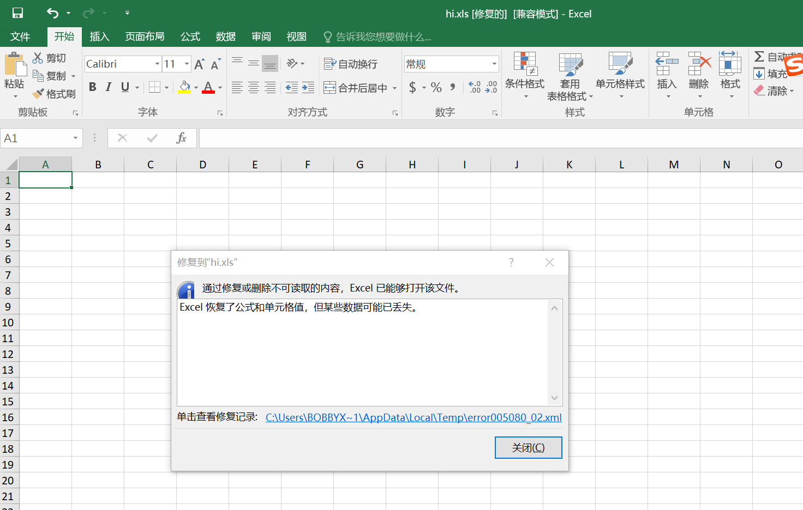The height and width of the screenshot is (510, 803).
Task: Toggle Underline formatting
Action: tap(125, 87)
